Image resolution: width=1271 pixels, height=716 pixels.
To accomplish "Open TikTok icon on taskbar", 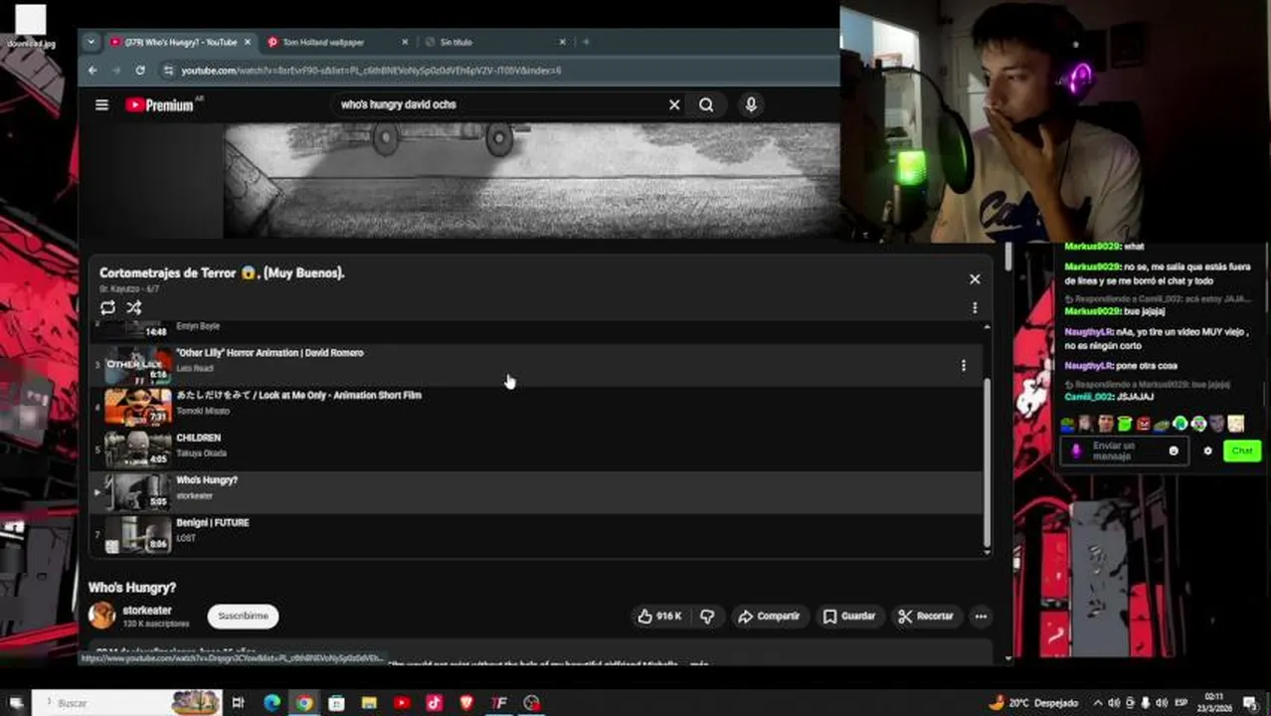I will 435,703.
